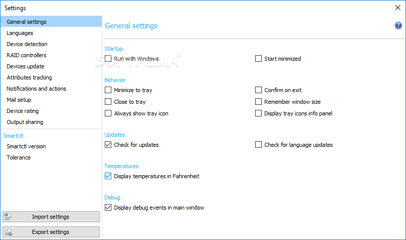Open the Languages settings page
Image resolution: width=406 pixels, height=240 pixels.
(20, 33)
